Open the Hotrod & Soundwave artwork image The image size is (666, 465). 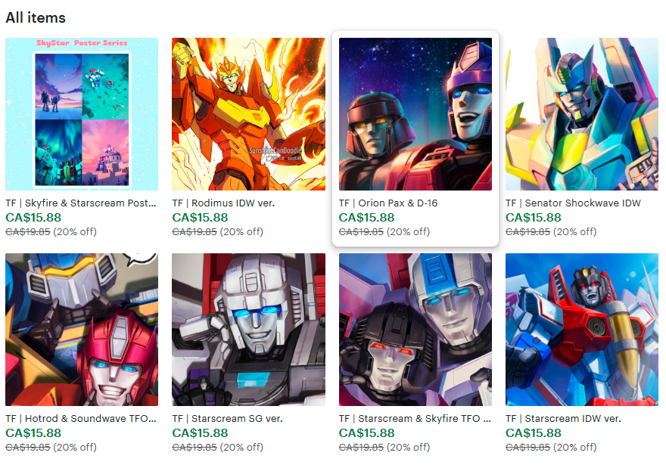[x=82, y=330]
